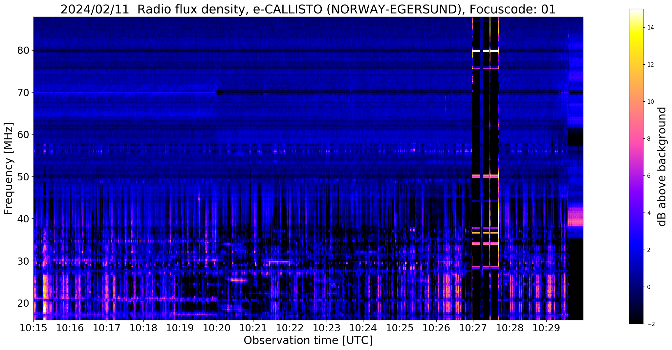Select the 10:22 time tick label
Image resolution: width=672 pixels, height=350 pixels.
pyautogui.click(x=290, y=328)
